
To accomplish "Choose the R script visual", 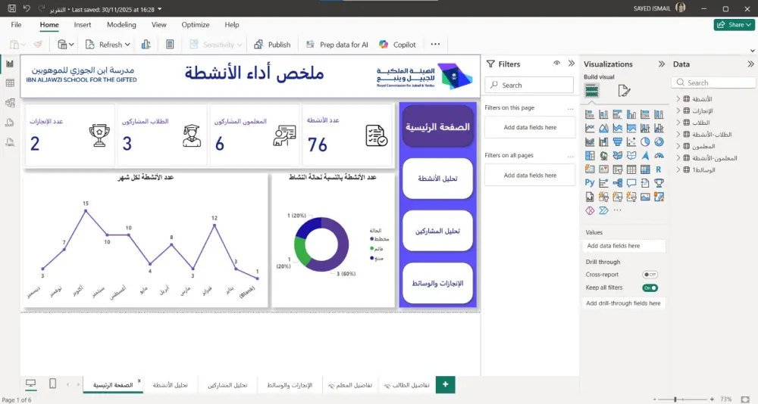I will (659, 169).
